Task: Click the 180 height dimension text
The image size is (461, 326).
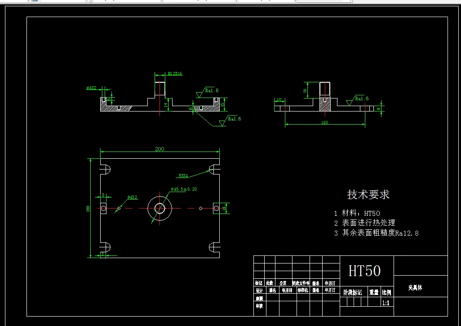Action: pyautogui.click(x=88, y=209)
